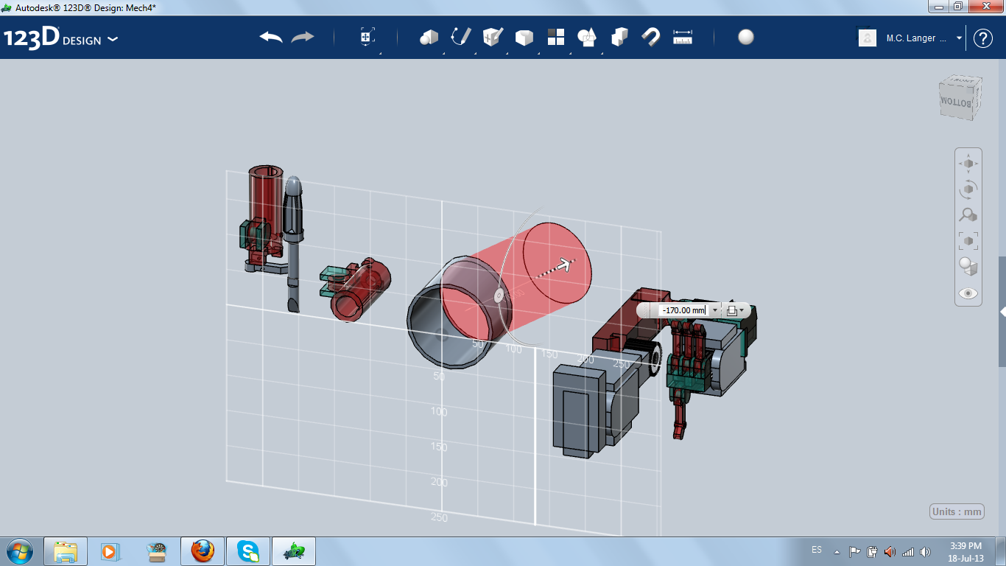Undo the last action

(271, 37)
